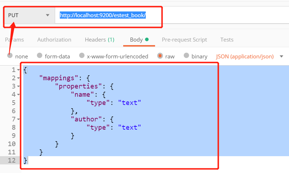Select the form-data radio button

point(39,55)
